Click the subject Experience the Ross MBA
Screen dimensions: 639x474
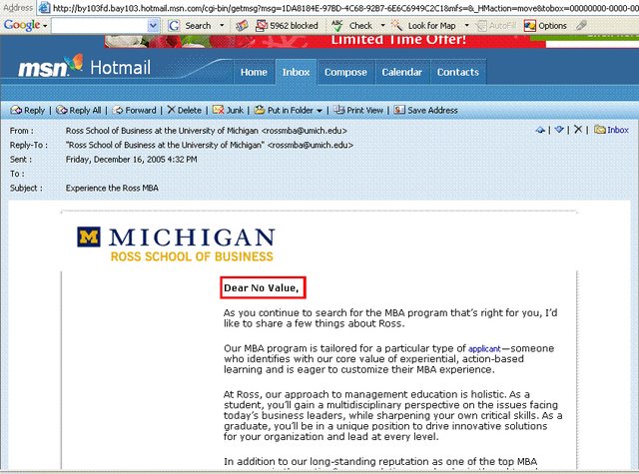[x=112, y=189]
